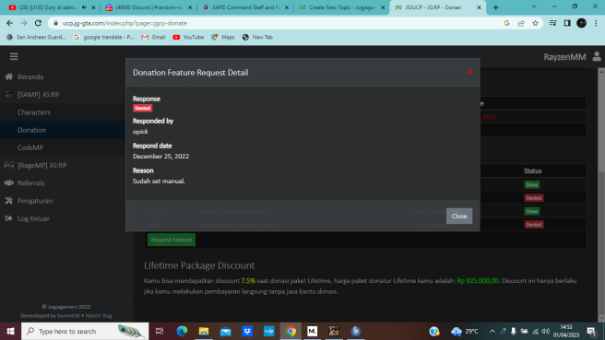
Task: Close the Discord browser tab
Action: coord(190,7)
